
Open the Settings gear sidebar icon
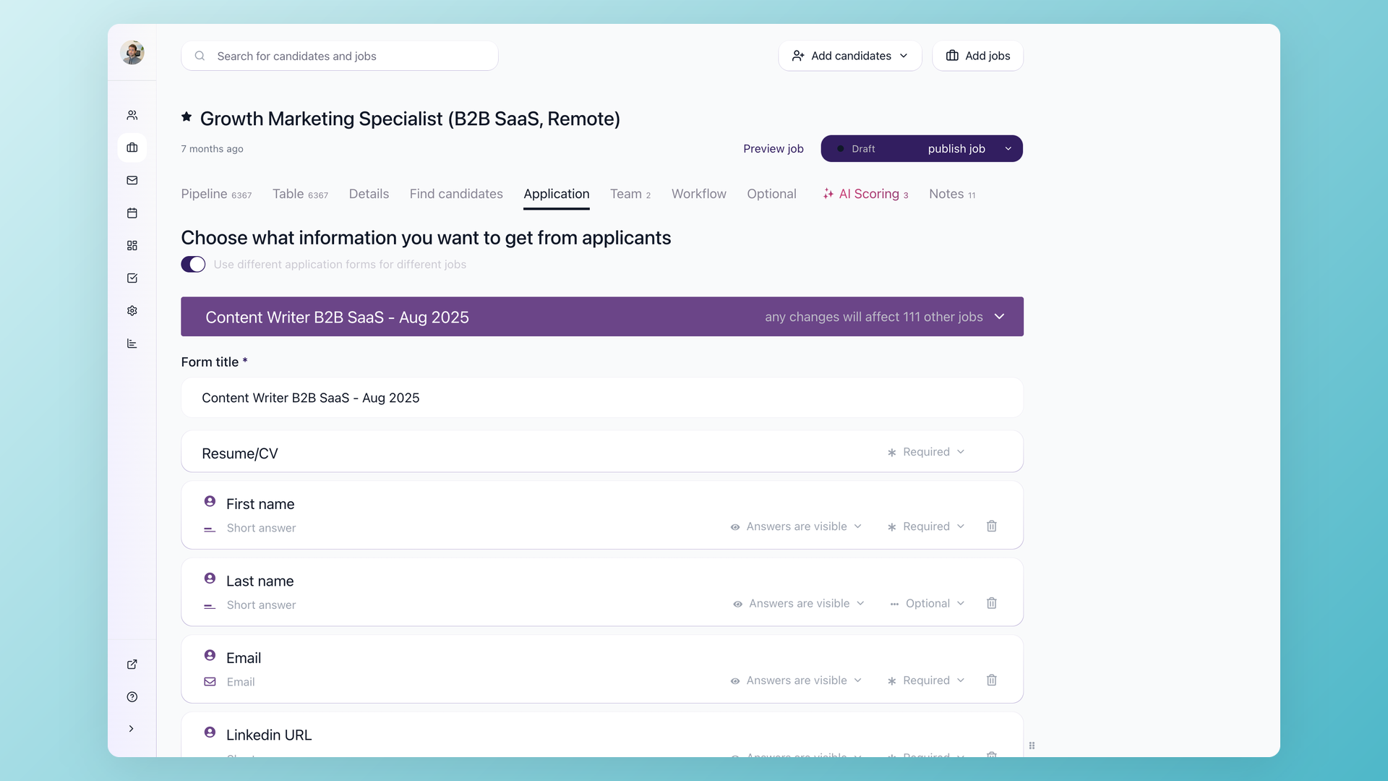[x=132, y=311]
